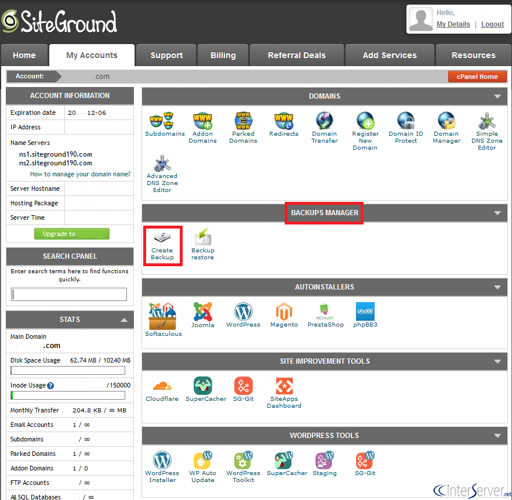Select the Addon Domains icon
512x500 pixels.
coord(202,124)
